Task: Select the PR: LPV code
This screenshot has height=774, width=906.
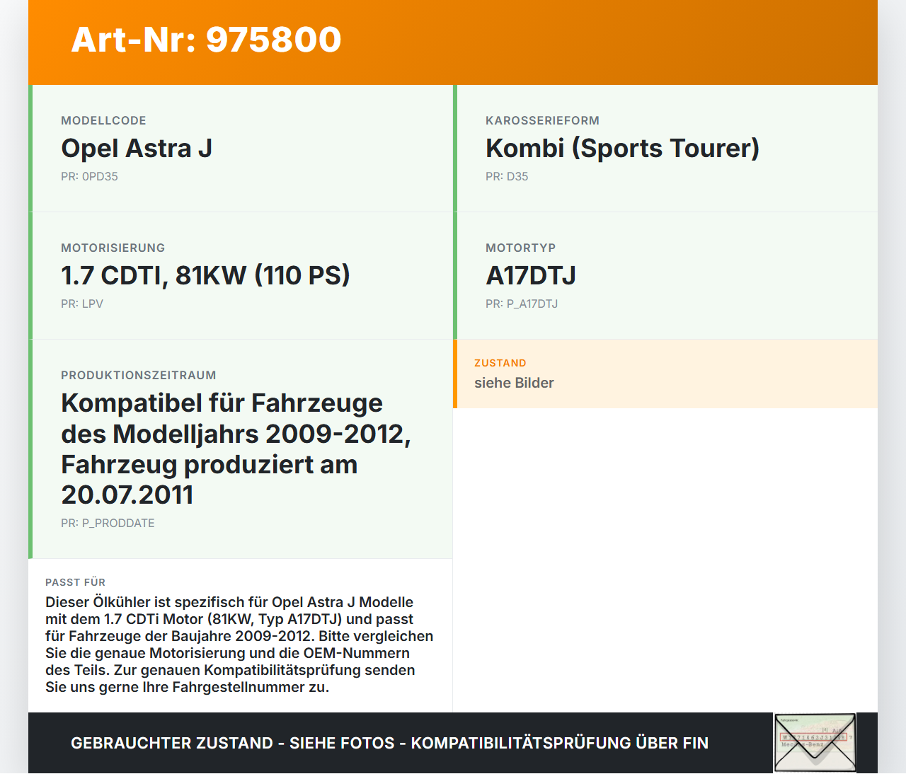Action: 82,304
